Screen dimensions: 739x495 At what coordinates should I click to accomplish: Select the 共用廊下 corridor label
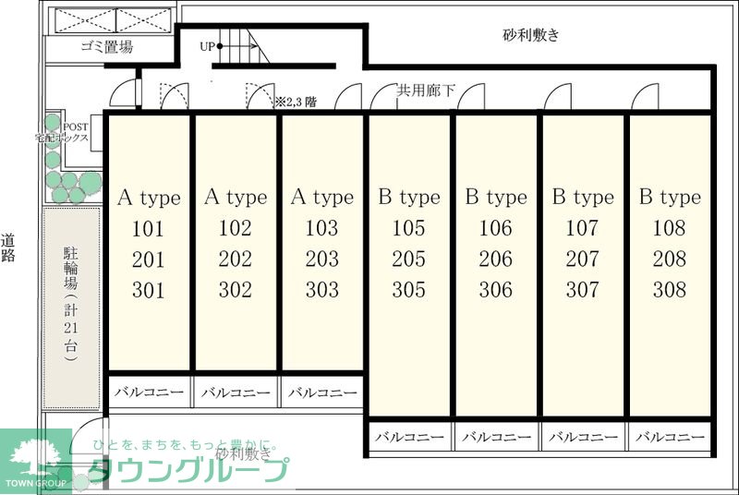(x=426, y=91)
